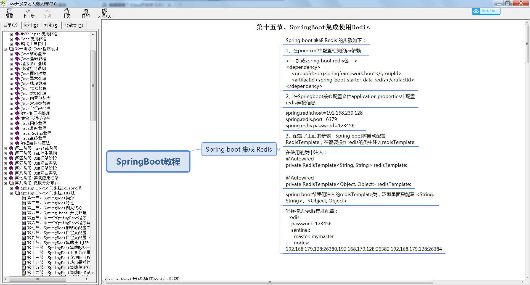Screen dimensions: 530x285
Task: Click the 打印 (Print) toolbar icon
Action: click(x=86, y=13)
